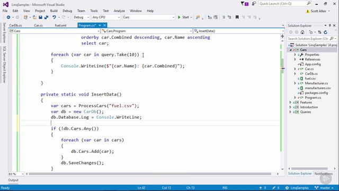Close the Program.cs tab

(105, 25)
